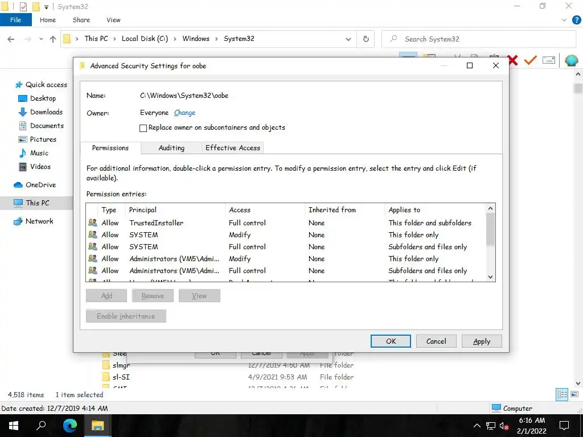Open the Share ribbon tab
The image size is (583, 437).
[81, 20]
